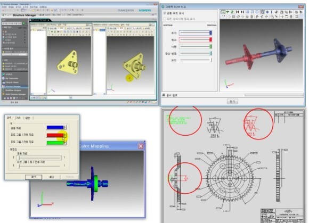The height and width of the screenshot is (223, 309).
Task: Select the middle tab in the color settings dialog
Action: 18,118
